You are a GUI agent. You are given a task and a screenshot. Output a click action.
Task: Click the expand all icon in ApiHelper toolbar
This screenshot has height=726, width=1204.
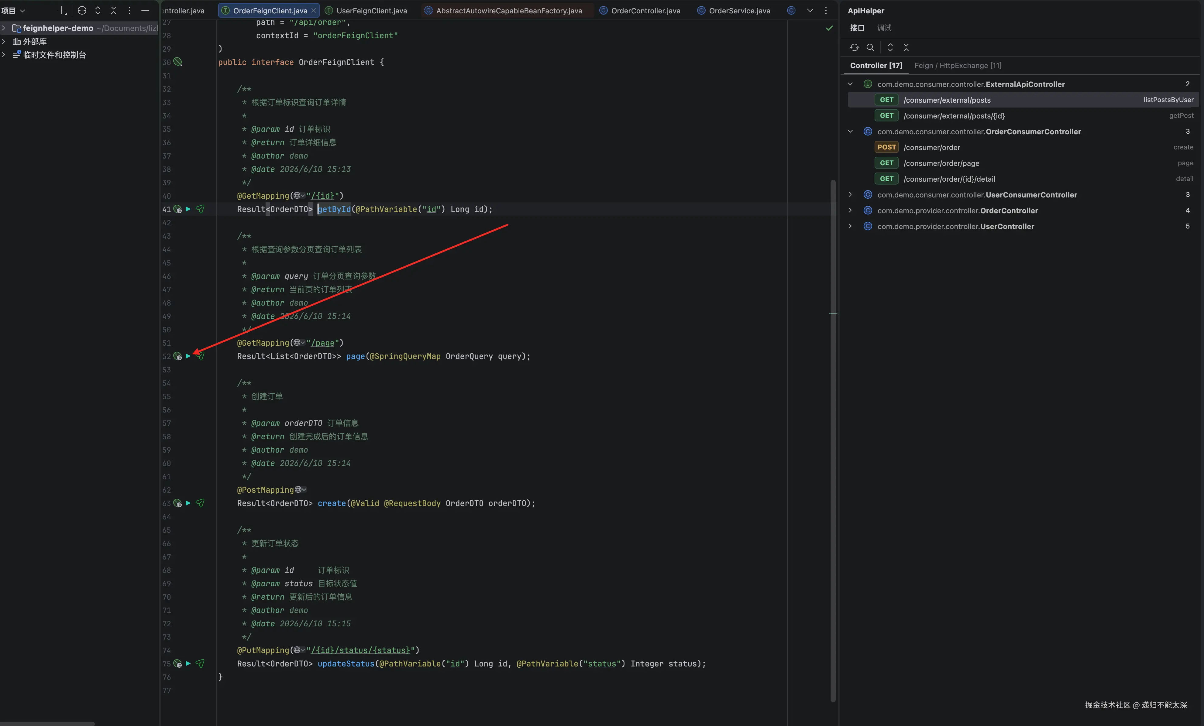pos(890,47)
